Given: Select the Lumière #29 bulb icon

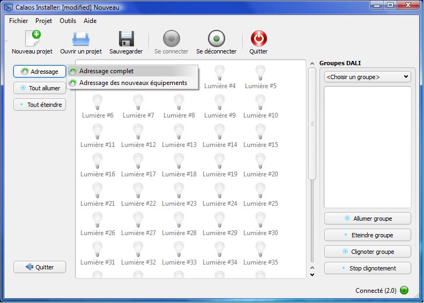Looking at the screenshot, I should [220, 220].
